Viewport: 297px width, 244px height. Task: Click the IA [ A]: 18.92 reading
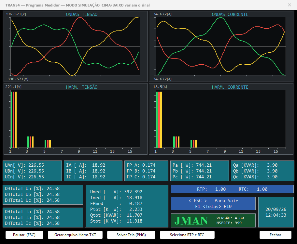pyautogui.click(x=86, y=165)
